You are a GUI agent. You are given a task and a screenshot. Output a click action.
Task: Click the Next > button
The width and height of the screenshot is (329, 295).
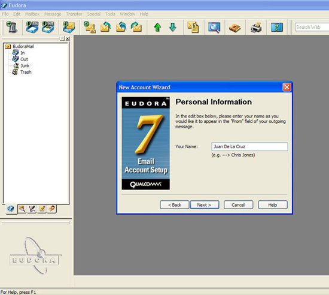click(x=205, y=205)
